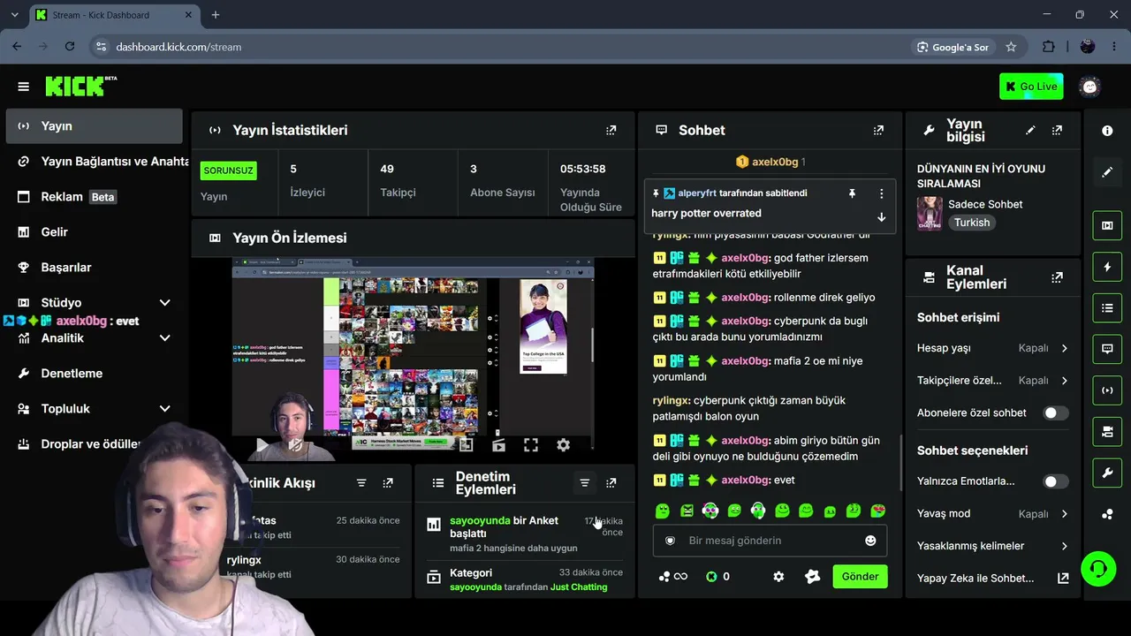Screen dimensions: 1131x636
Task: Click the Kick points balance showing 0
Action: (717, 577)
